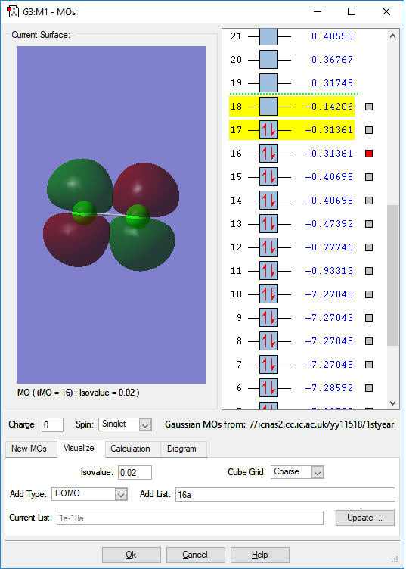The width and height of the screenshot is (406, 569).
Task: Click the Update button
Action: (x=364, y=518)
